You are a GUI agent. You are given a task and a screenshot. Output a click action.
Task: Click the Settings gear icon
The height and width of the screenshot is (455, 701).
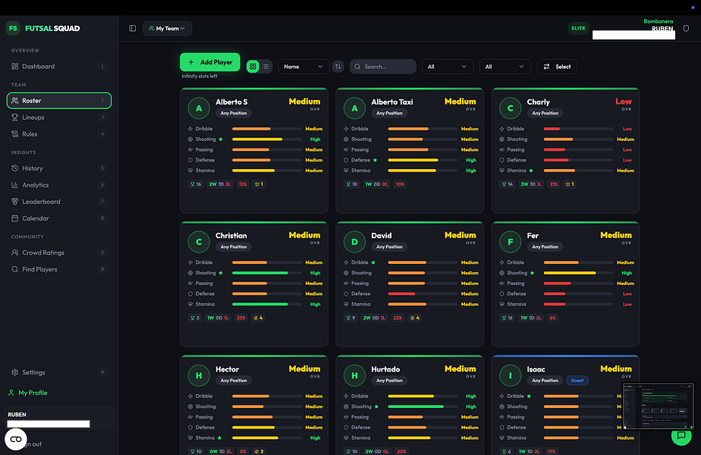click(14, 372)
